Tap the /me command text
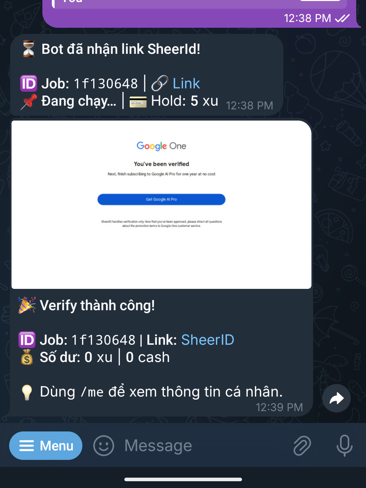Image resolution: width=366 pixels, height=488 pixels. pos(92,392)
